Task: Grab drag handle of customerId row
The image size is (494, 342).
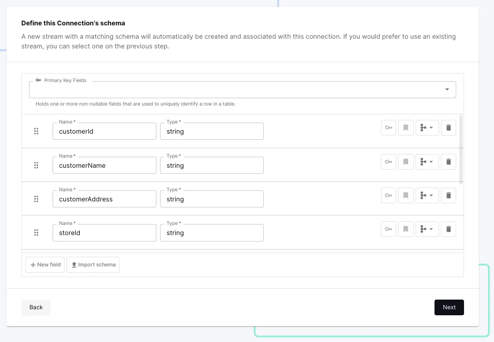Action: tap(36, 131)
